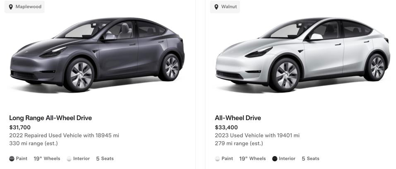Click the $33,400 price
This screenshot has width=396, height=169.
pyautogui.click(x=226, y=128)
